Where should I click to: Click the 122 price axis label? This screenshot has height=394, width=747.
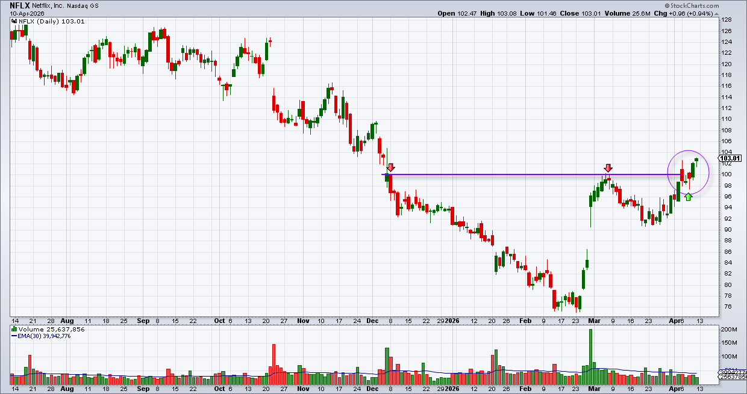point(727,53)
